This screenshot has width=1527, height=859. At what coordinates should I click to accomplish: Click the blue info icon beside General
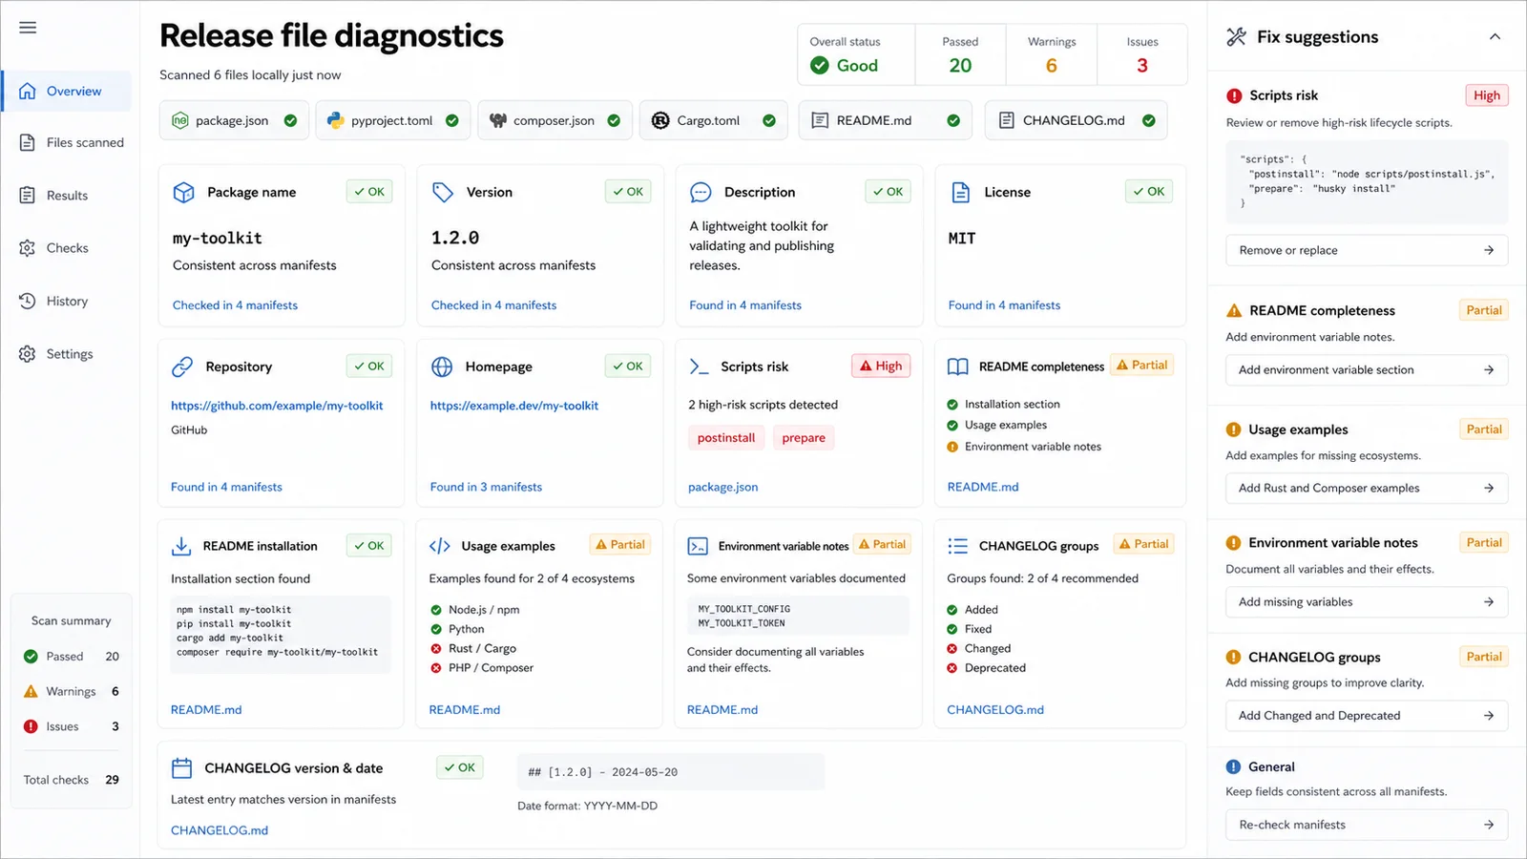click(1233, 766)
